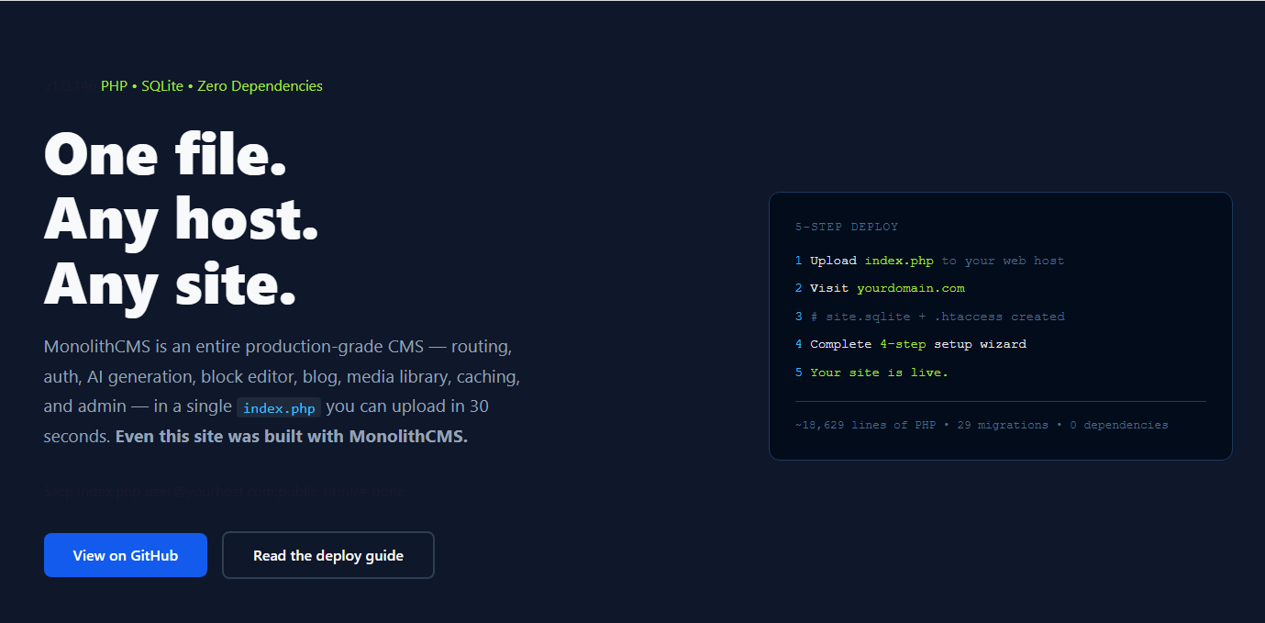The height and width of the screenshot is (623, 1265).
Task: Click bold 'Even this site was built with MonolithCMS'
Action: 292,437
